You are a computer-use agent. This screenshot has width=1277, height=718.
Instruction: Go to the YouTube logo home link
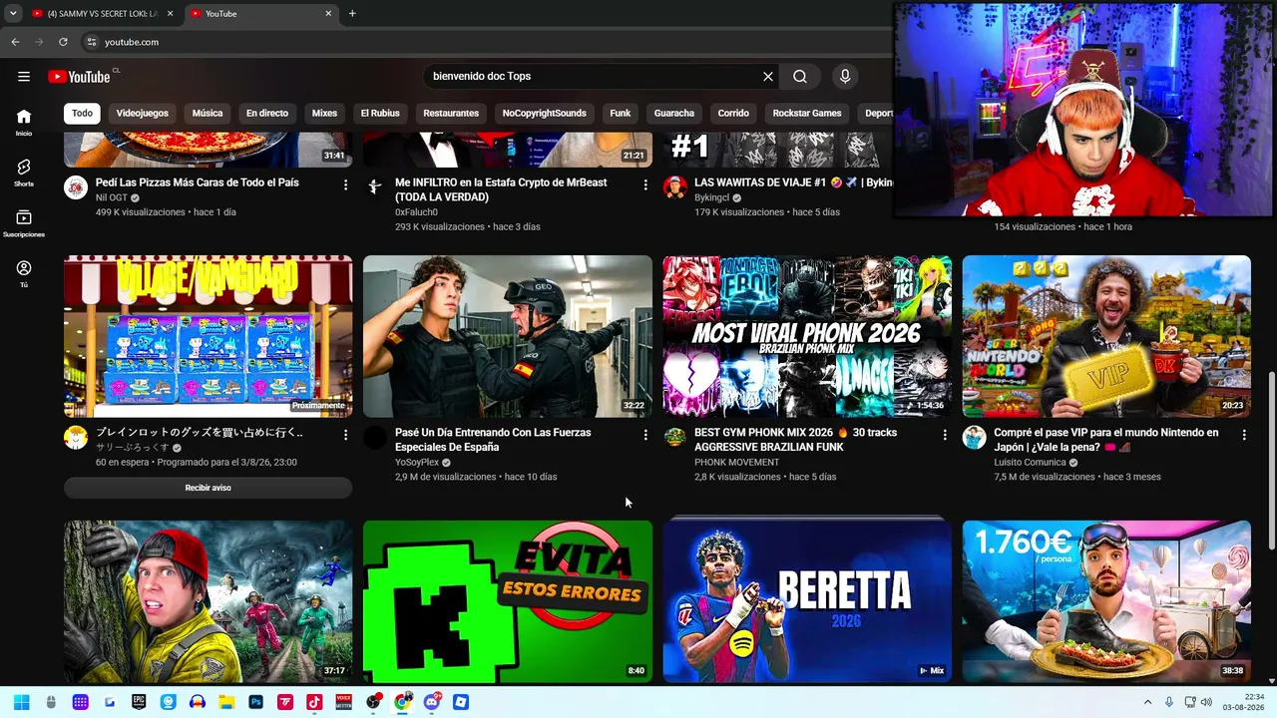tap(79, 77)
